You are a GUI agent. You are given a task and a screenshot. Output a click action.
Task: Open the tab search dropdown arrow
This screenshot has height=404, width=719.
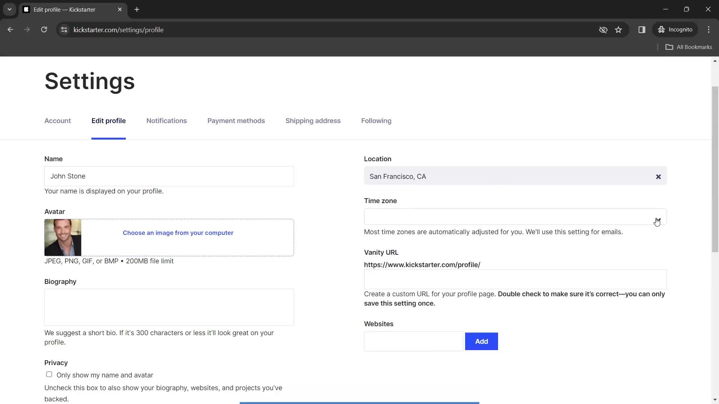click(9, 9)
